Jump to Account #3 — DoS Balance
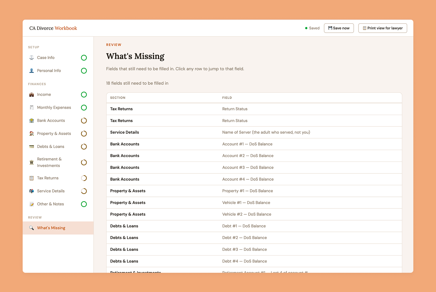This screenshot has height=292, width=436. (254, 167)
